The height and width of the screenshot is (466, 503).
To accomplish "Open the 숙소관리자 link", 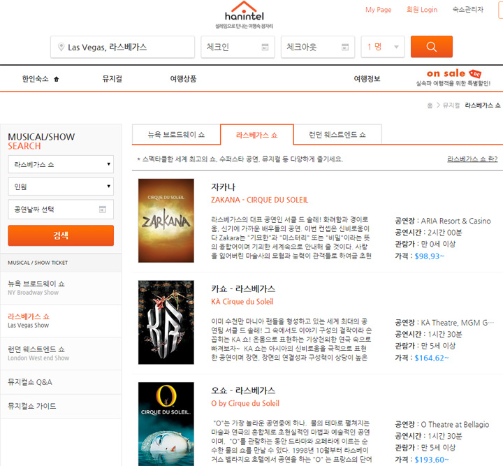I will pyautogui.click(x=467, y=10).
